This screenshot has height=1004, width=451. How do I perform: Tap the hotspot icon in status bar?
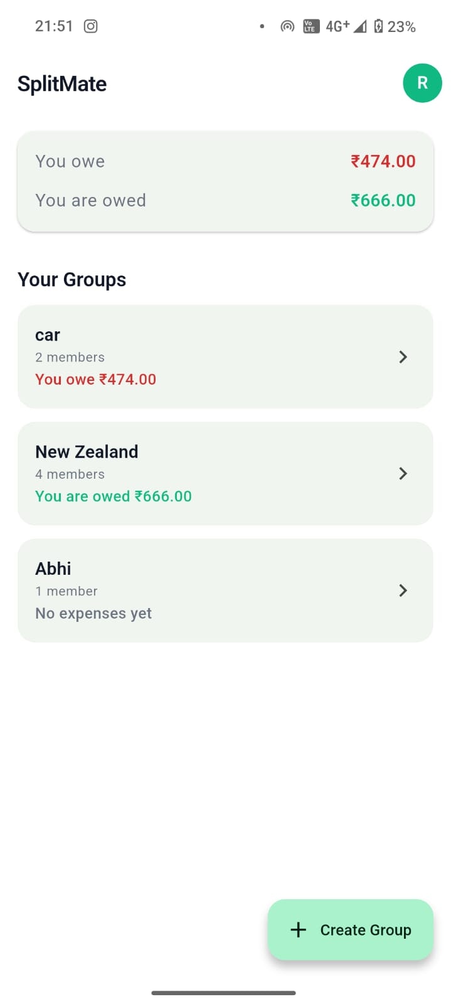[x=287, y=26]
